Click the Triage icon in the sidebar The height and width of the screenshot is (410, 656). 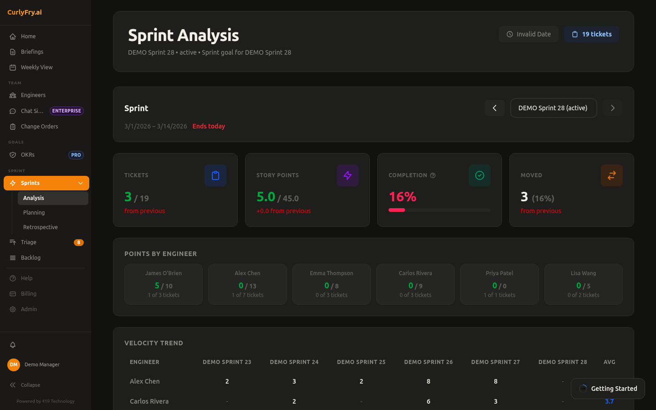point(12,242)
